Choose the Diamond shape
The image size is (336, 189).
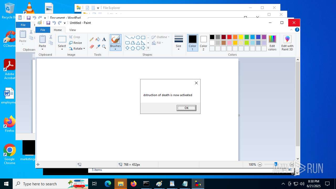(127, 48)
